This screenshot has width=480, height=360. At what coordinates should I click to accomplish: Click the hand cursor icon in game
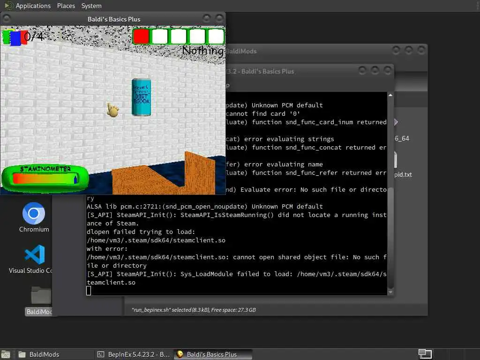pos(112,110)
